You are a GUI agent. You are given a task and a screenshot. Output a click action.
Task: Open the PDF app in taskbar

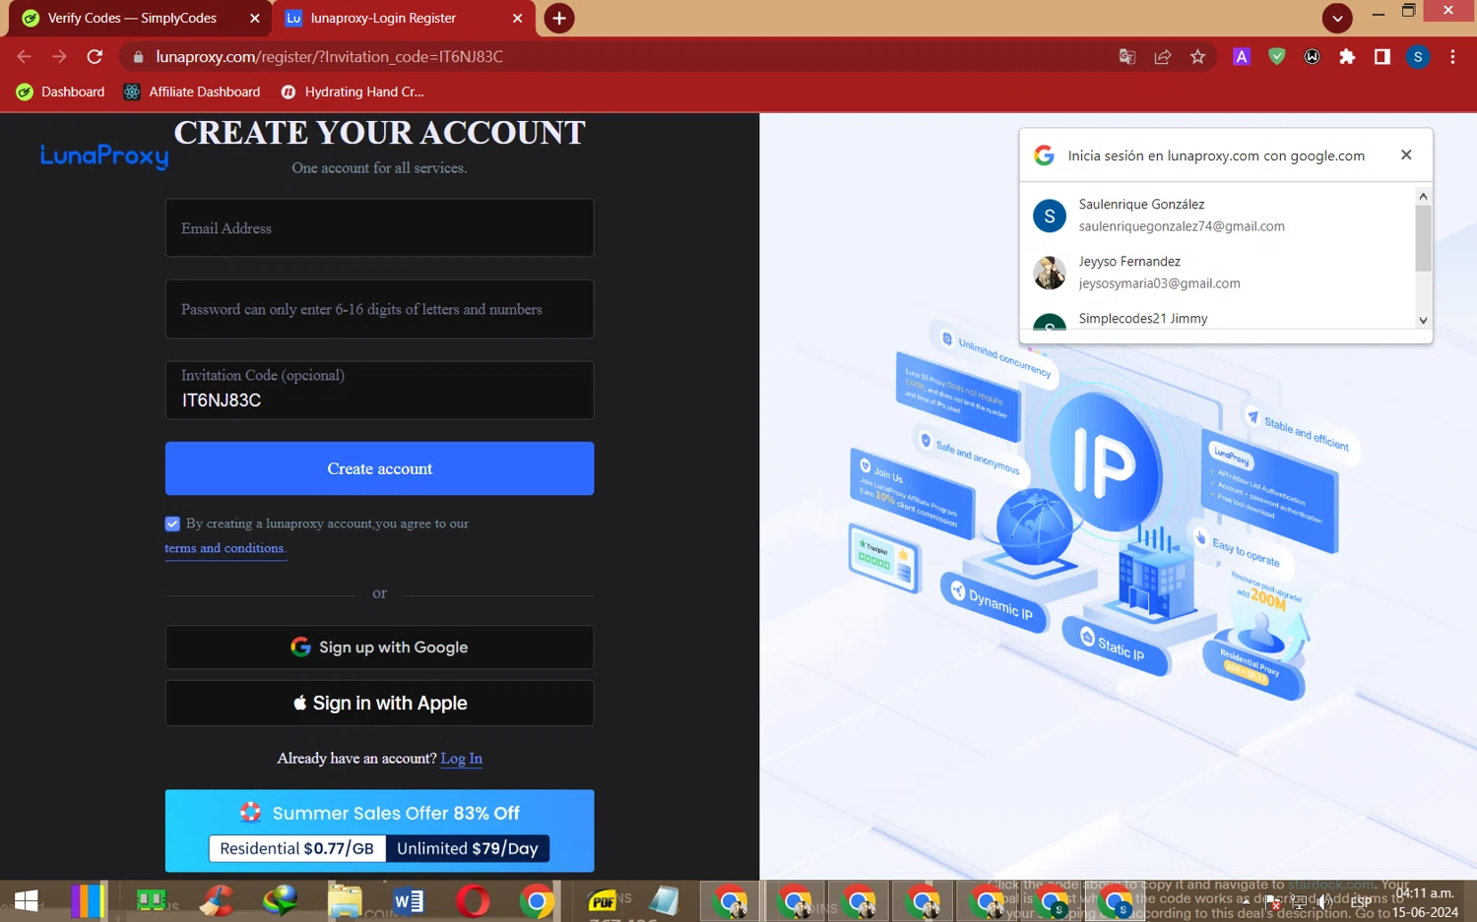[602, 900]
